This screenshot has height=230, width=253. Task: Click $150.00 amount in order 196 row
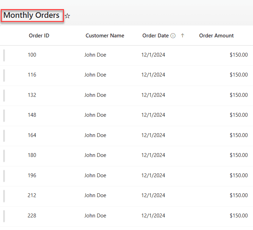[239, 175]
